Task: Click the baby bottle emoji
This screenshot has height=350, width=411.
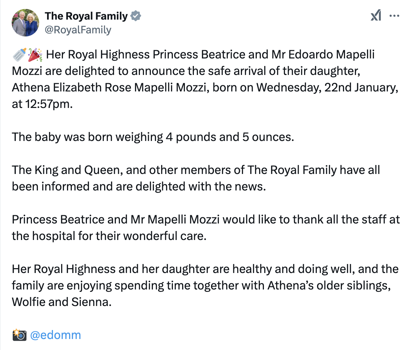Action: pos(19,55)
